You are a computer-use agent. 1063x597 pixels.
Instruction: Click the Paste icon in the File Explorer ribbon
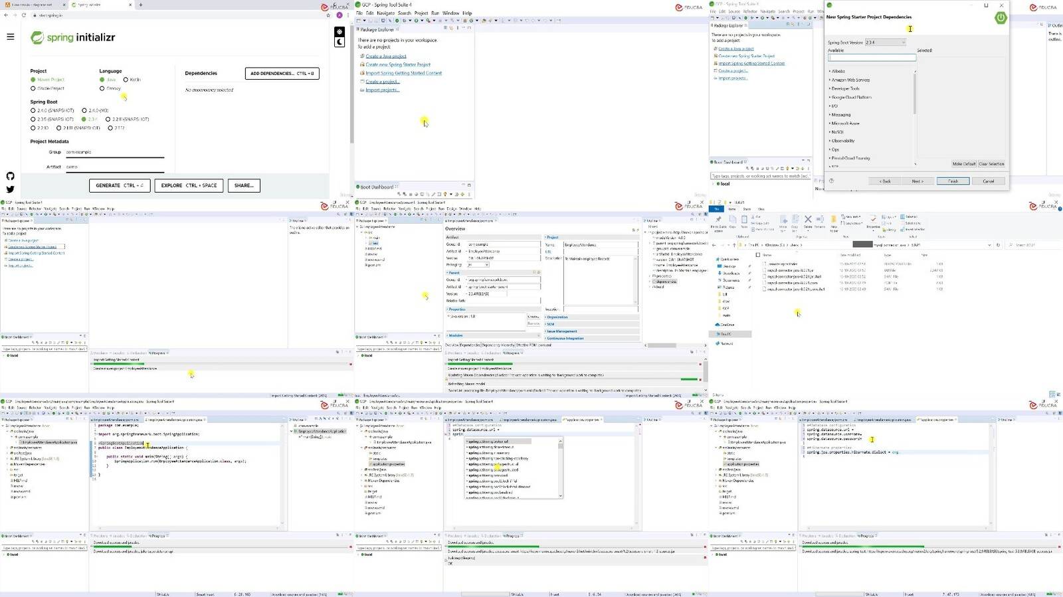[744, 220]
